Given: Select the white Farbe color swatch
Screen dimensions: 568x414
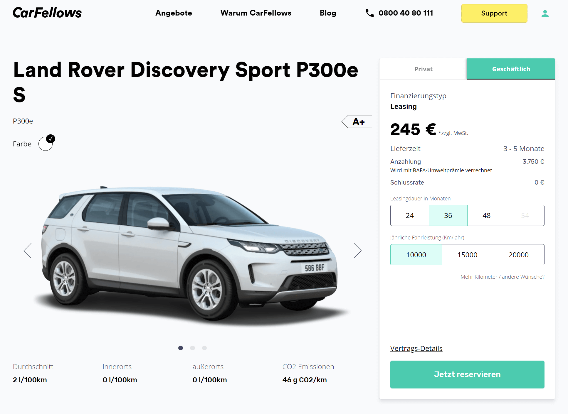Looking at the screenshot, I should (46, 143).
